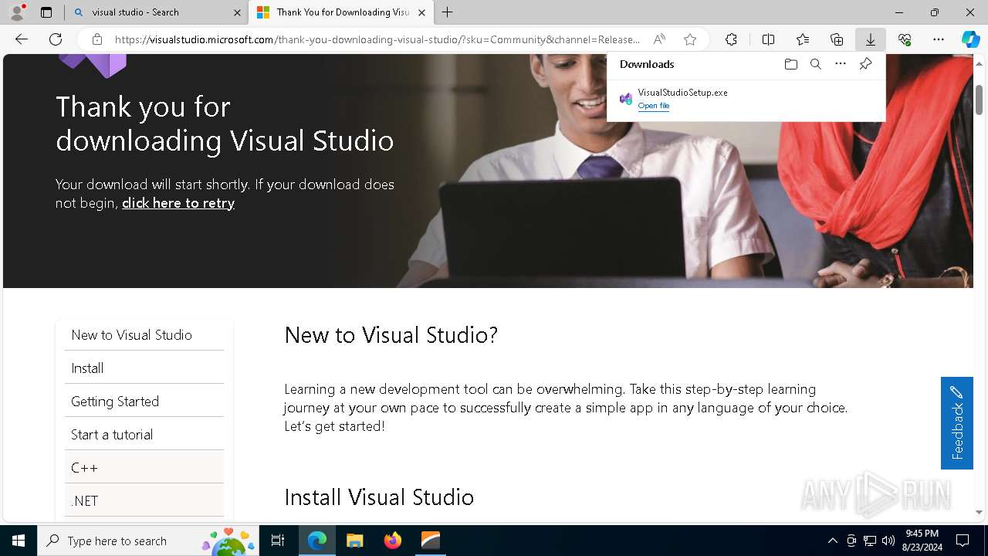Launch Firefox from the taskbar

(393, 541)
